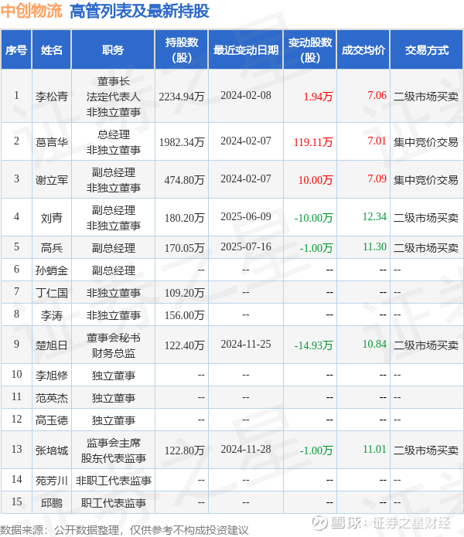Select the name 刘青
This screenshot has width=464, height=537.
click(x=51, y=217)
